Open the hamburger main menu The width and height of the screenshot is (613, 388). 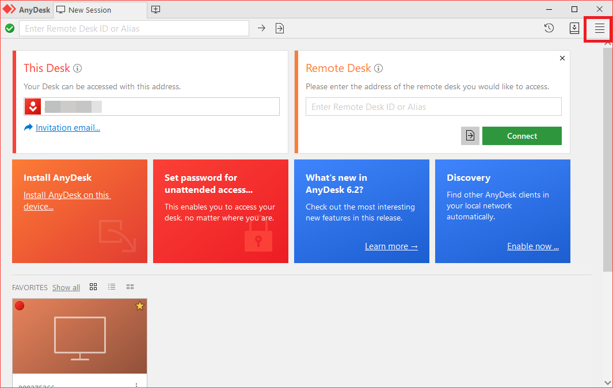[599, 29]
